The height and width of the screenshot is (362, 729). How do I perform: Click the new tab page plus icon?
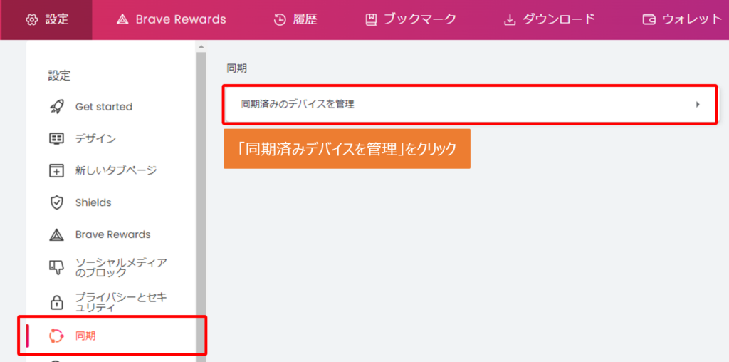pyautogui.click(x=56, y=170)
